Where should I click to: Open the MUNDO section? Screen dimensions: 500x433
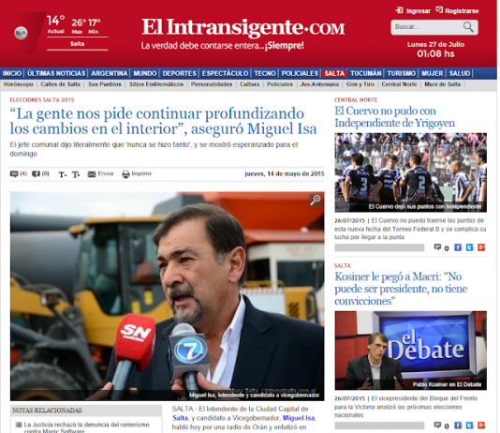tap(145, 73)
